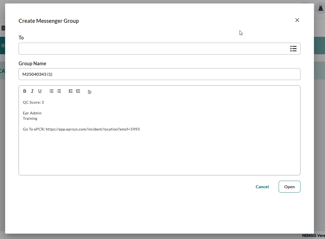Cancel creating the messenger group
The image size is (325, 239).
[262, 187]
